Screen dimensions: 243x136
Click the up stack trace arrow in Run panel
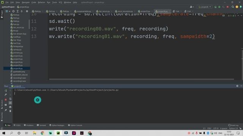10,91
